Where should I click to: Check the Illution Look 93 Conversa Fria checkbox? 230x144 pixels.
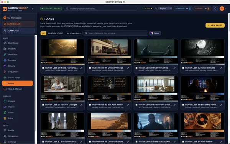[136, 68]
